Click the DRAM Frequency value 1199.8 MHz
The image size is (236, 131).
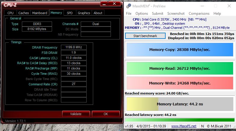(74, 47)
